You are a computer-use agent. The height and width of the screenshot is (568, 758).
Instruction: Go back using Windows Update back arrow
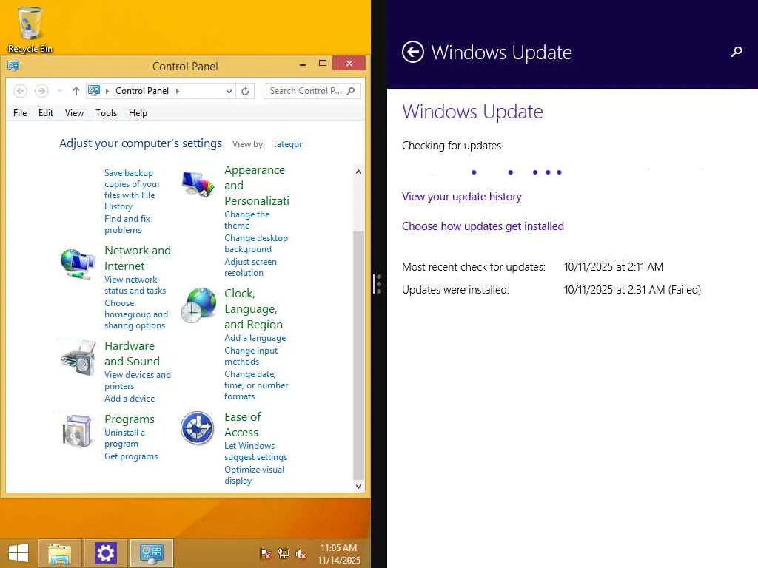412,52
